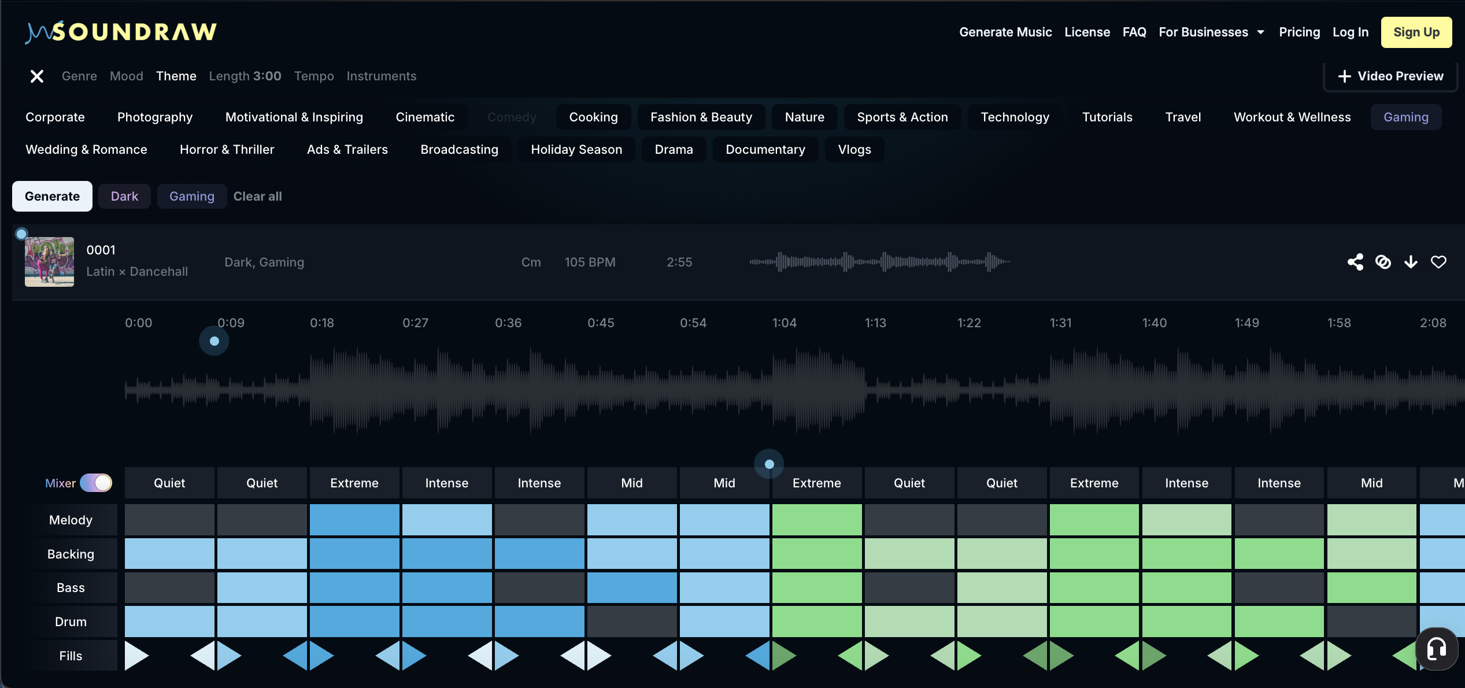
Task: Toggle the Mixer switch off
Action: (96, 483)
